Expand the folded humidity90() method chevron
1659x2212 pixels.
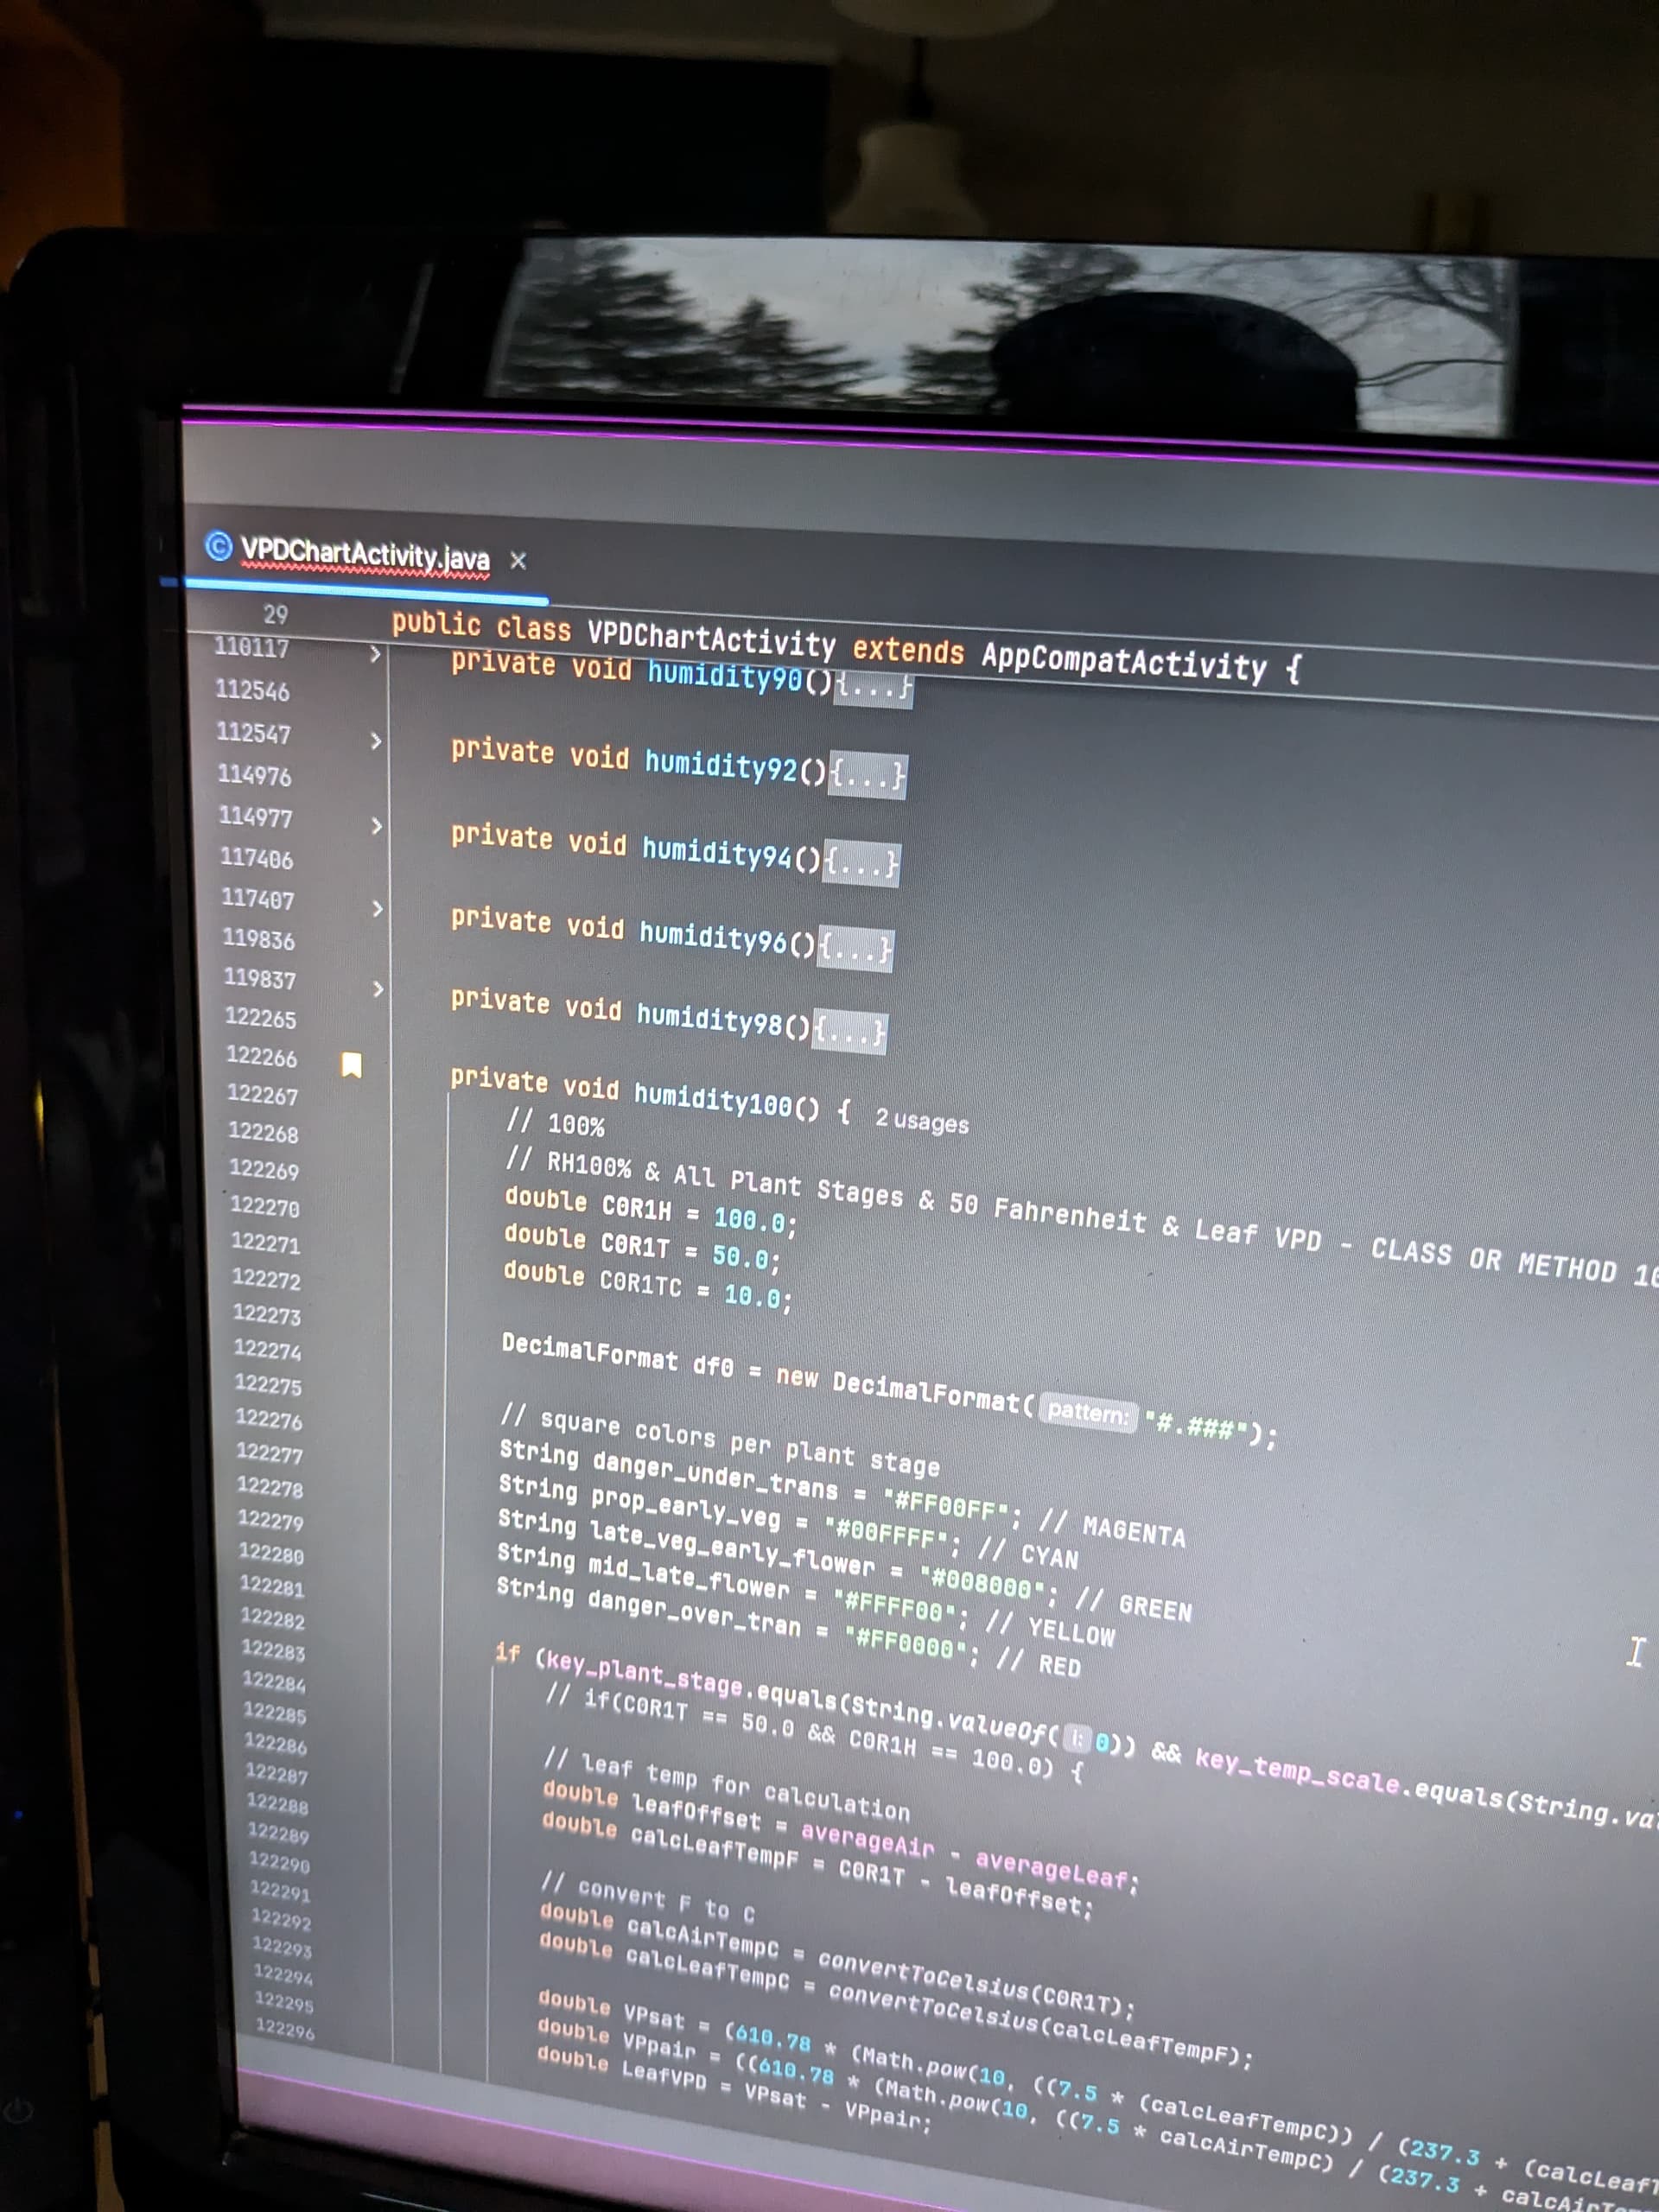pos(375,654)
